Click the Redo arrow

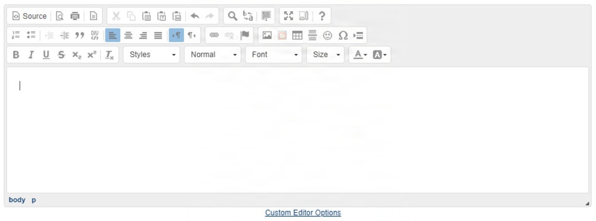point(209,16)
